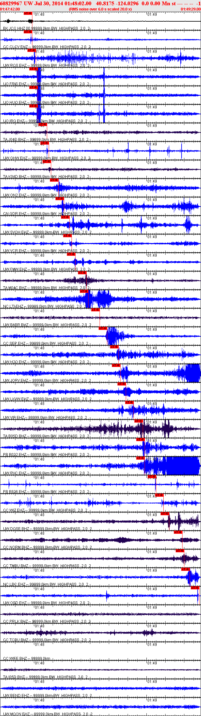
Task: Select the red pick flag on UW LKVW trace
Action: pyautogui.click(x=121, y=384)
